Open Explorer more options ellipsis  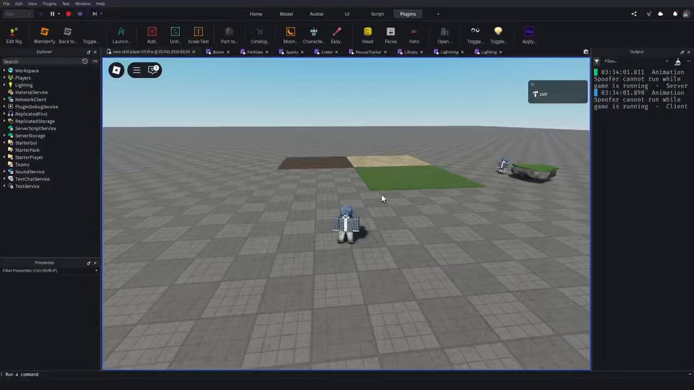tap(96, 61)
